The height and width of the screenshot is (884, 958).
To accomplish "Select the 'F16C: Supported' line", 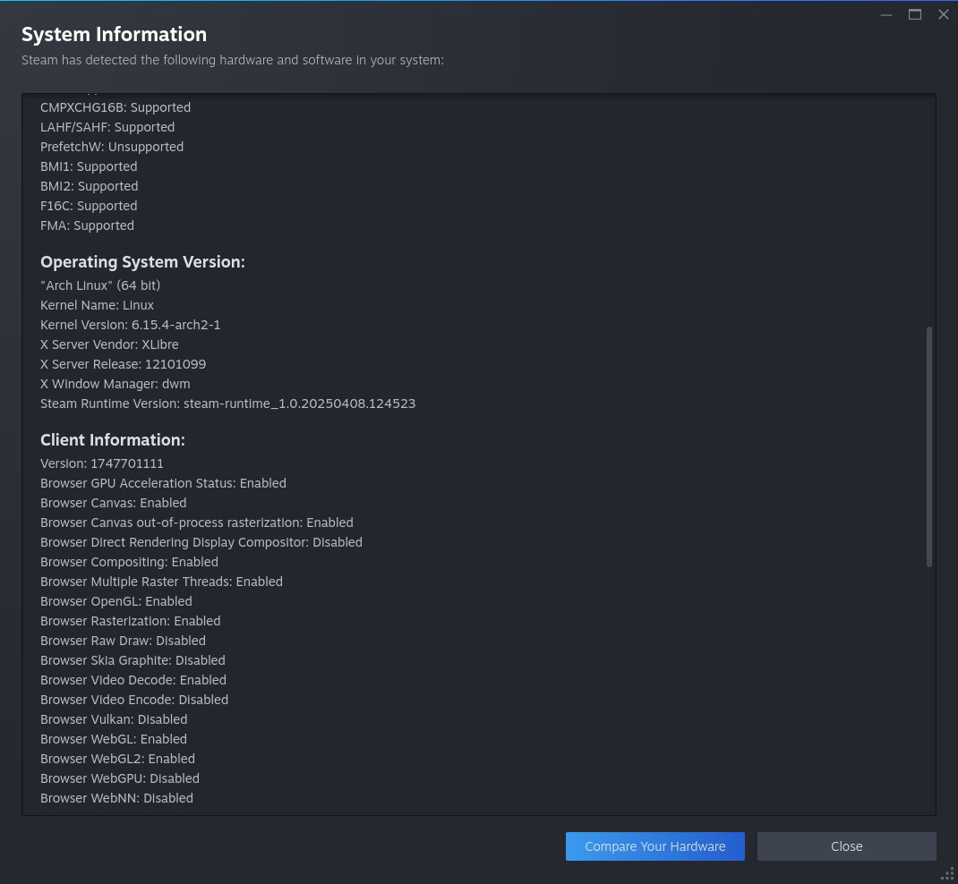I will tap(89, 206).
